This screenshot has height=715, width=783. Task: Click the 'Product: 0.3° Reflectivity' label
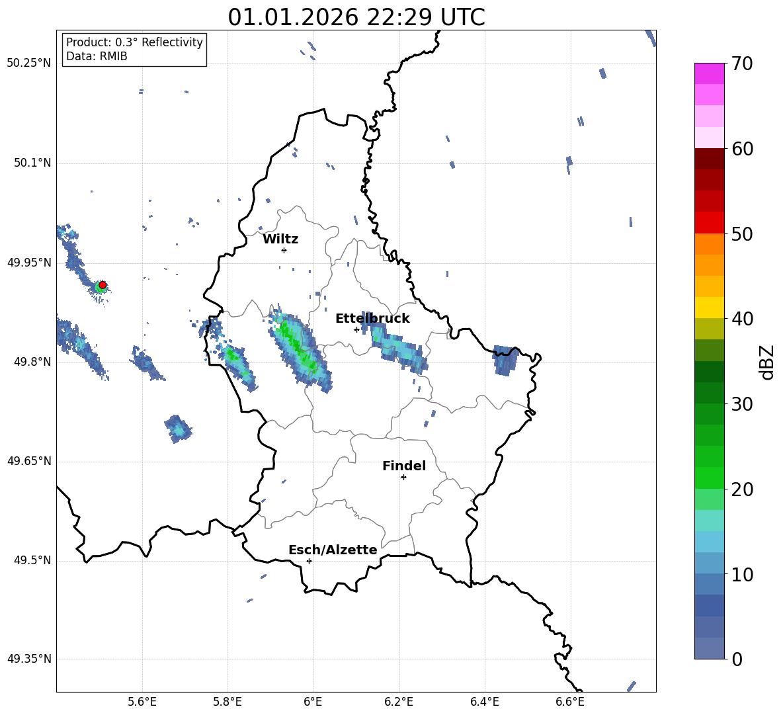click(x=134, y=42)
